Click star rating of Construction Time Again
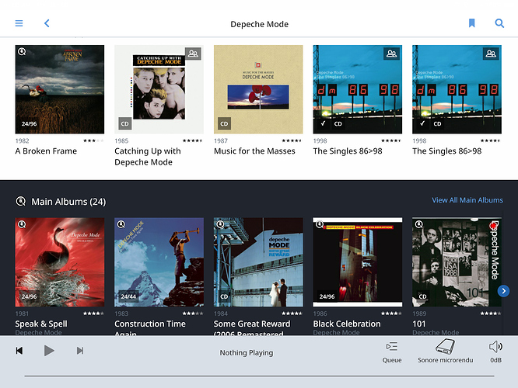 (193, 314)
